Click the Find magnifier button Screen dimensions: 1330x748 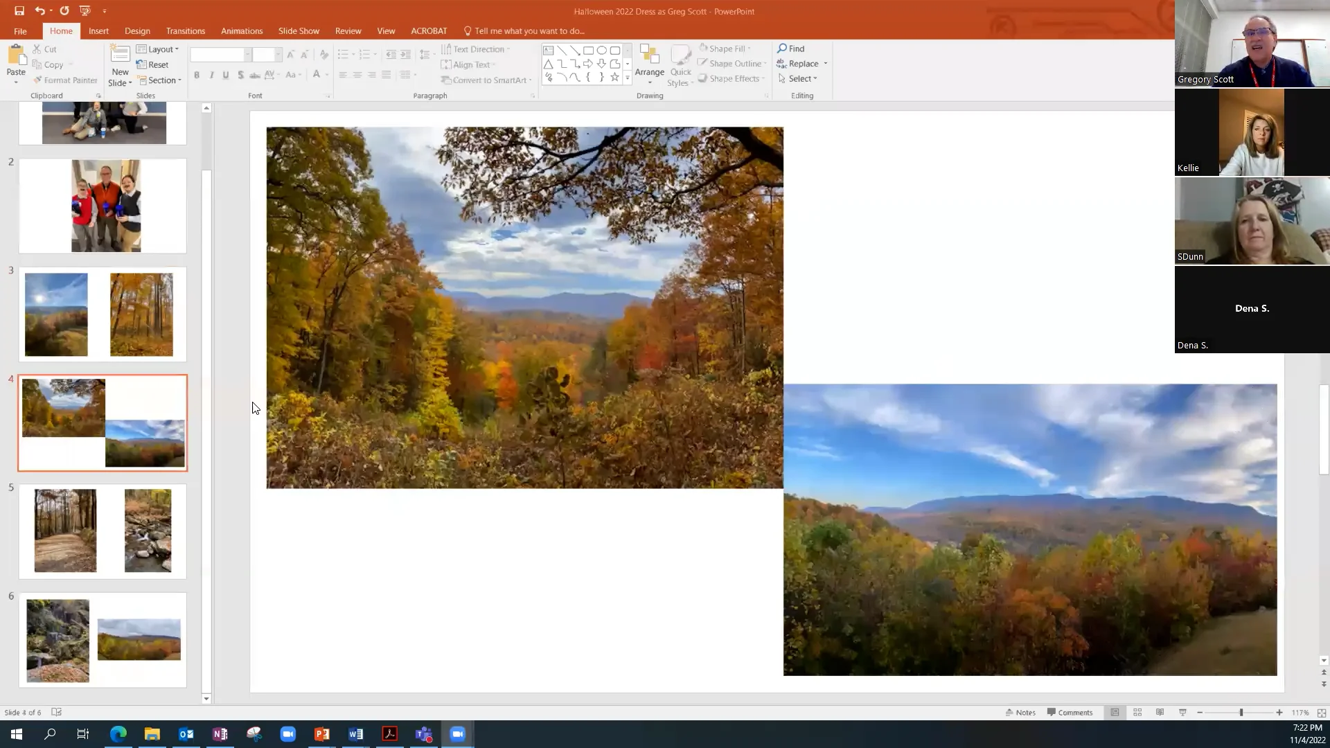tap(790, 48)
